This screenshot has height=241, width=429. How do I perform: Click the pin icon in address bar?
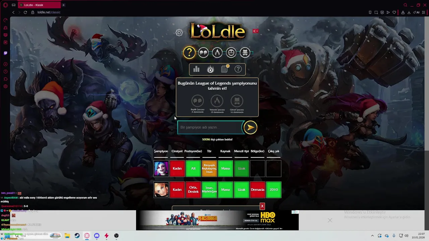tap(370, 12)
